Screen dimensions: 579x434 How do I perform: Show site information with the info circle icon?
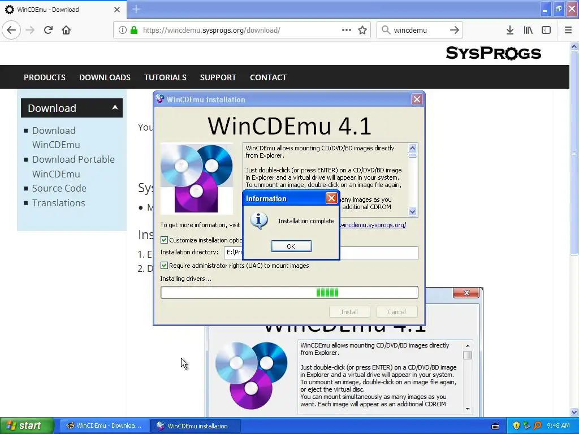pyautogui.click(x=123, y=30)
